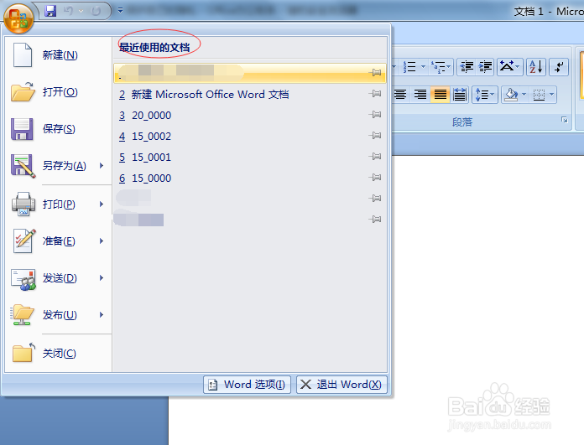The image size is (584, 445).
Task: Save using the Quick Access floppy icon
Action: point(50,11)
